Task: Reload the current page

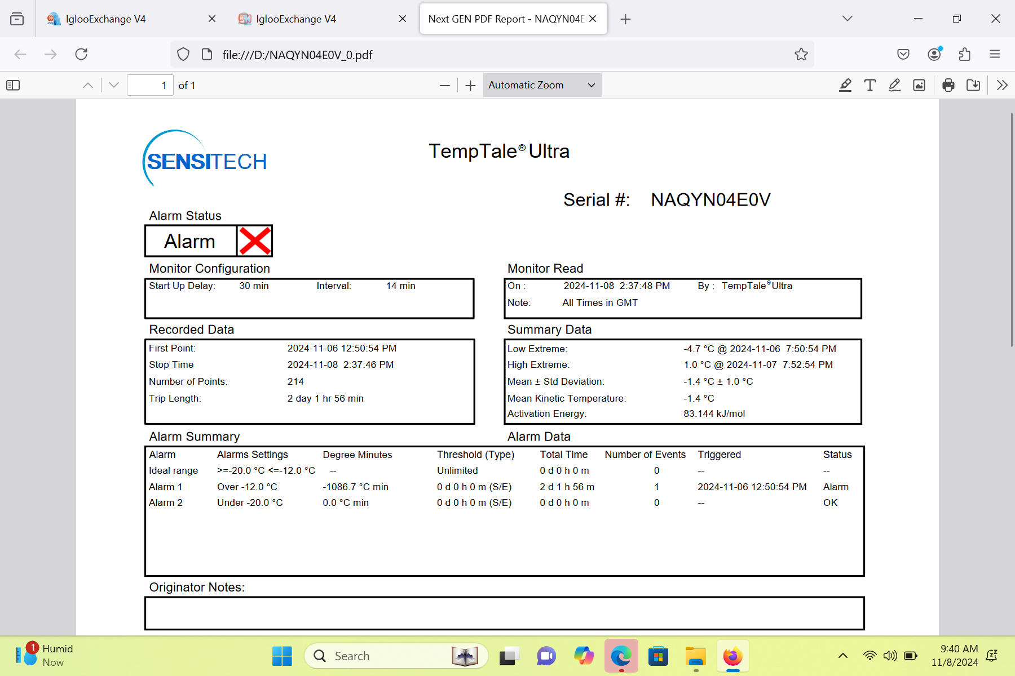Action: (81, 54)
